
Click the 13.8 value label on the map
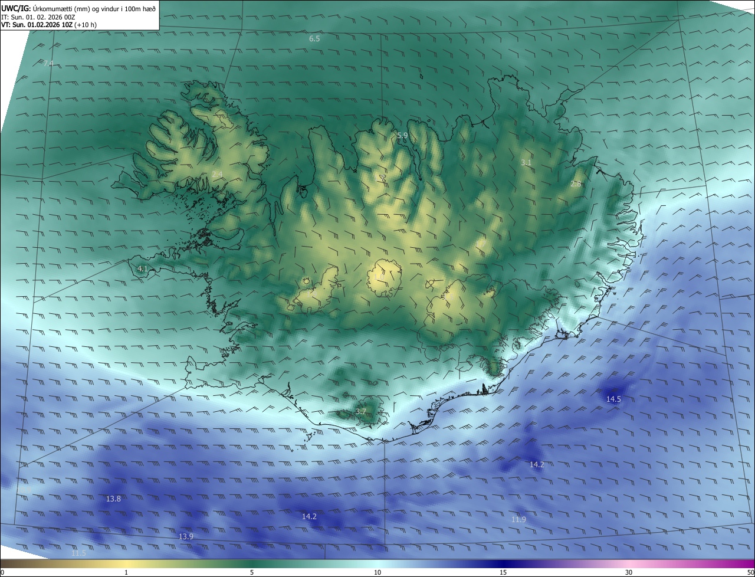[x=113, y=499]
